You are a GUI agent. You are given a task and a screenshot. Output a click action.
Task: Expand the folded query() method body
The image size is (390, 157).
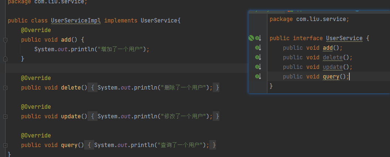coord(5,145)
